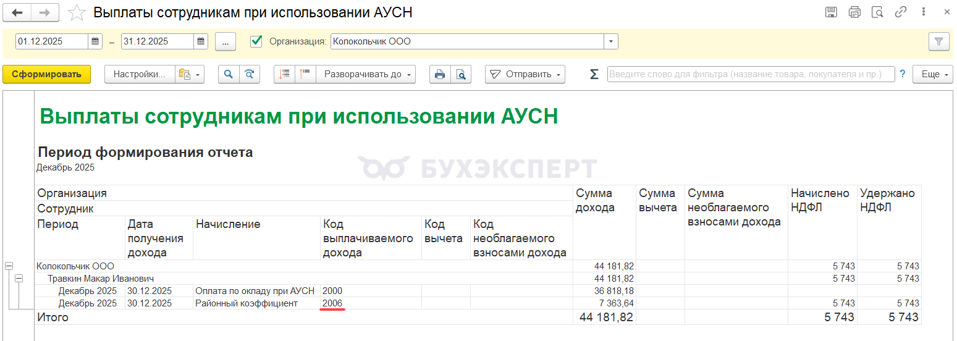Collapse the Колокольчик ООО group row
Image resolution: width=957 pixels, height=341 pixels.
(x=9, y=266)
